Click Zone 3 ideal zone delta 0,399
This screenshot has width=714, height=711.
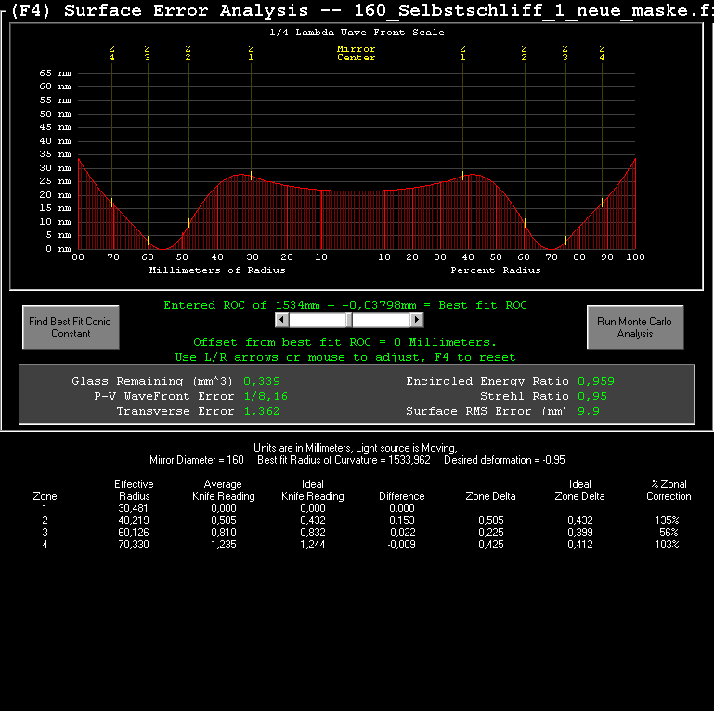coord(580,533)
